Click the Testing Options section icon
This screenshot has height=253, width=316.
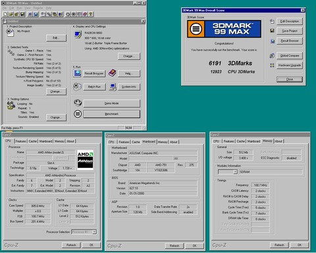pos(11,106)
